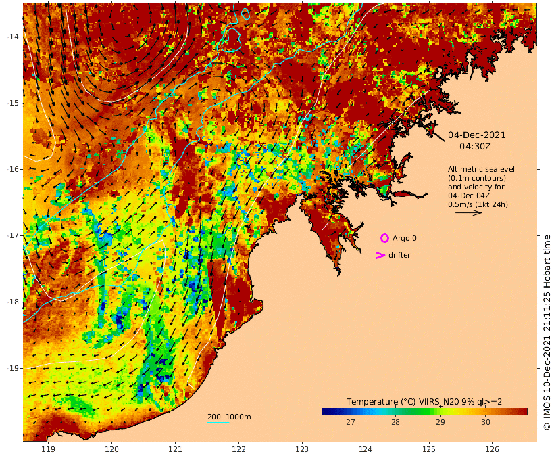Image resolution: width=554 pixels, height=460 pixels.
Task: Click the 'and velocity for' text line
Action: click(476, 187)
